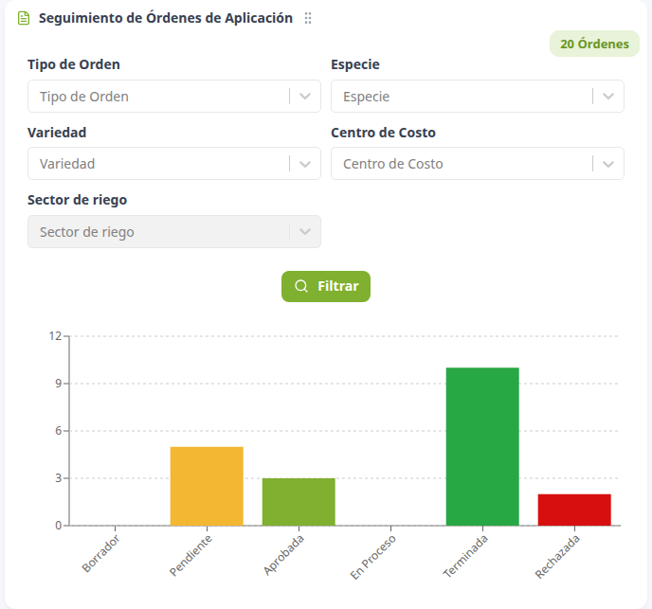Click the y-axis value 6
The width and height of the screenshot is (652, 609).
click(59, 431)
